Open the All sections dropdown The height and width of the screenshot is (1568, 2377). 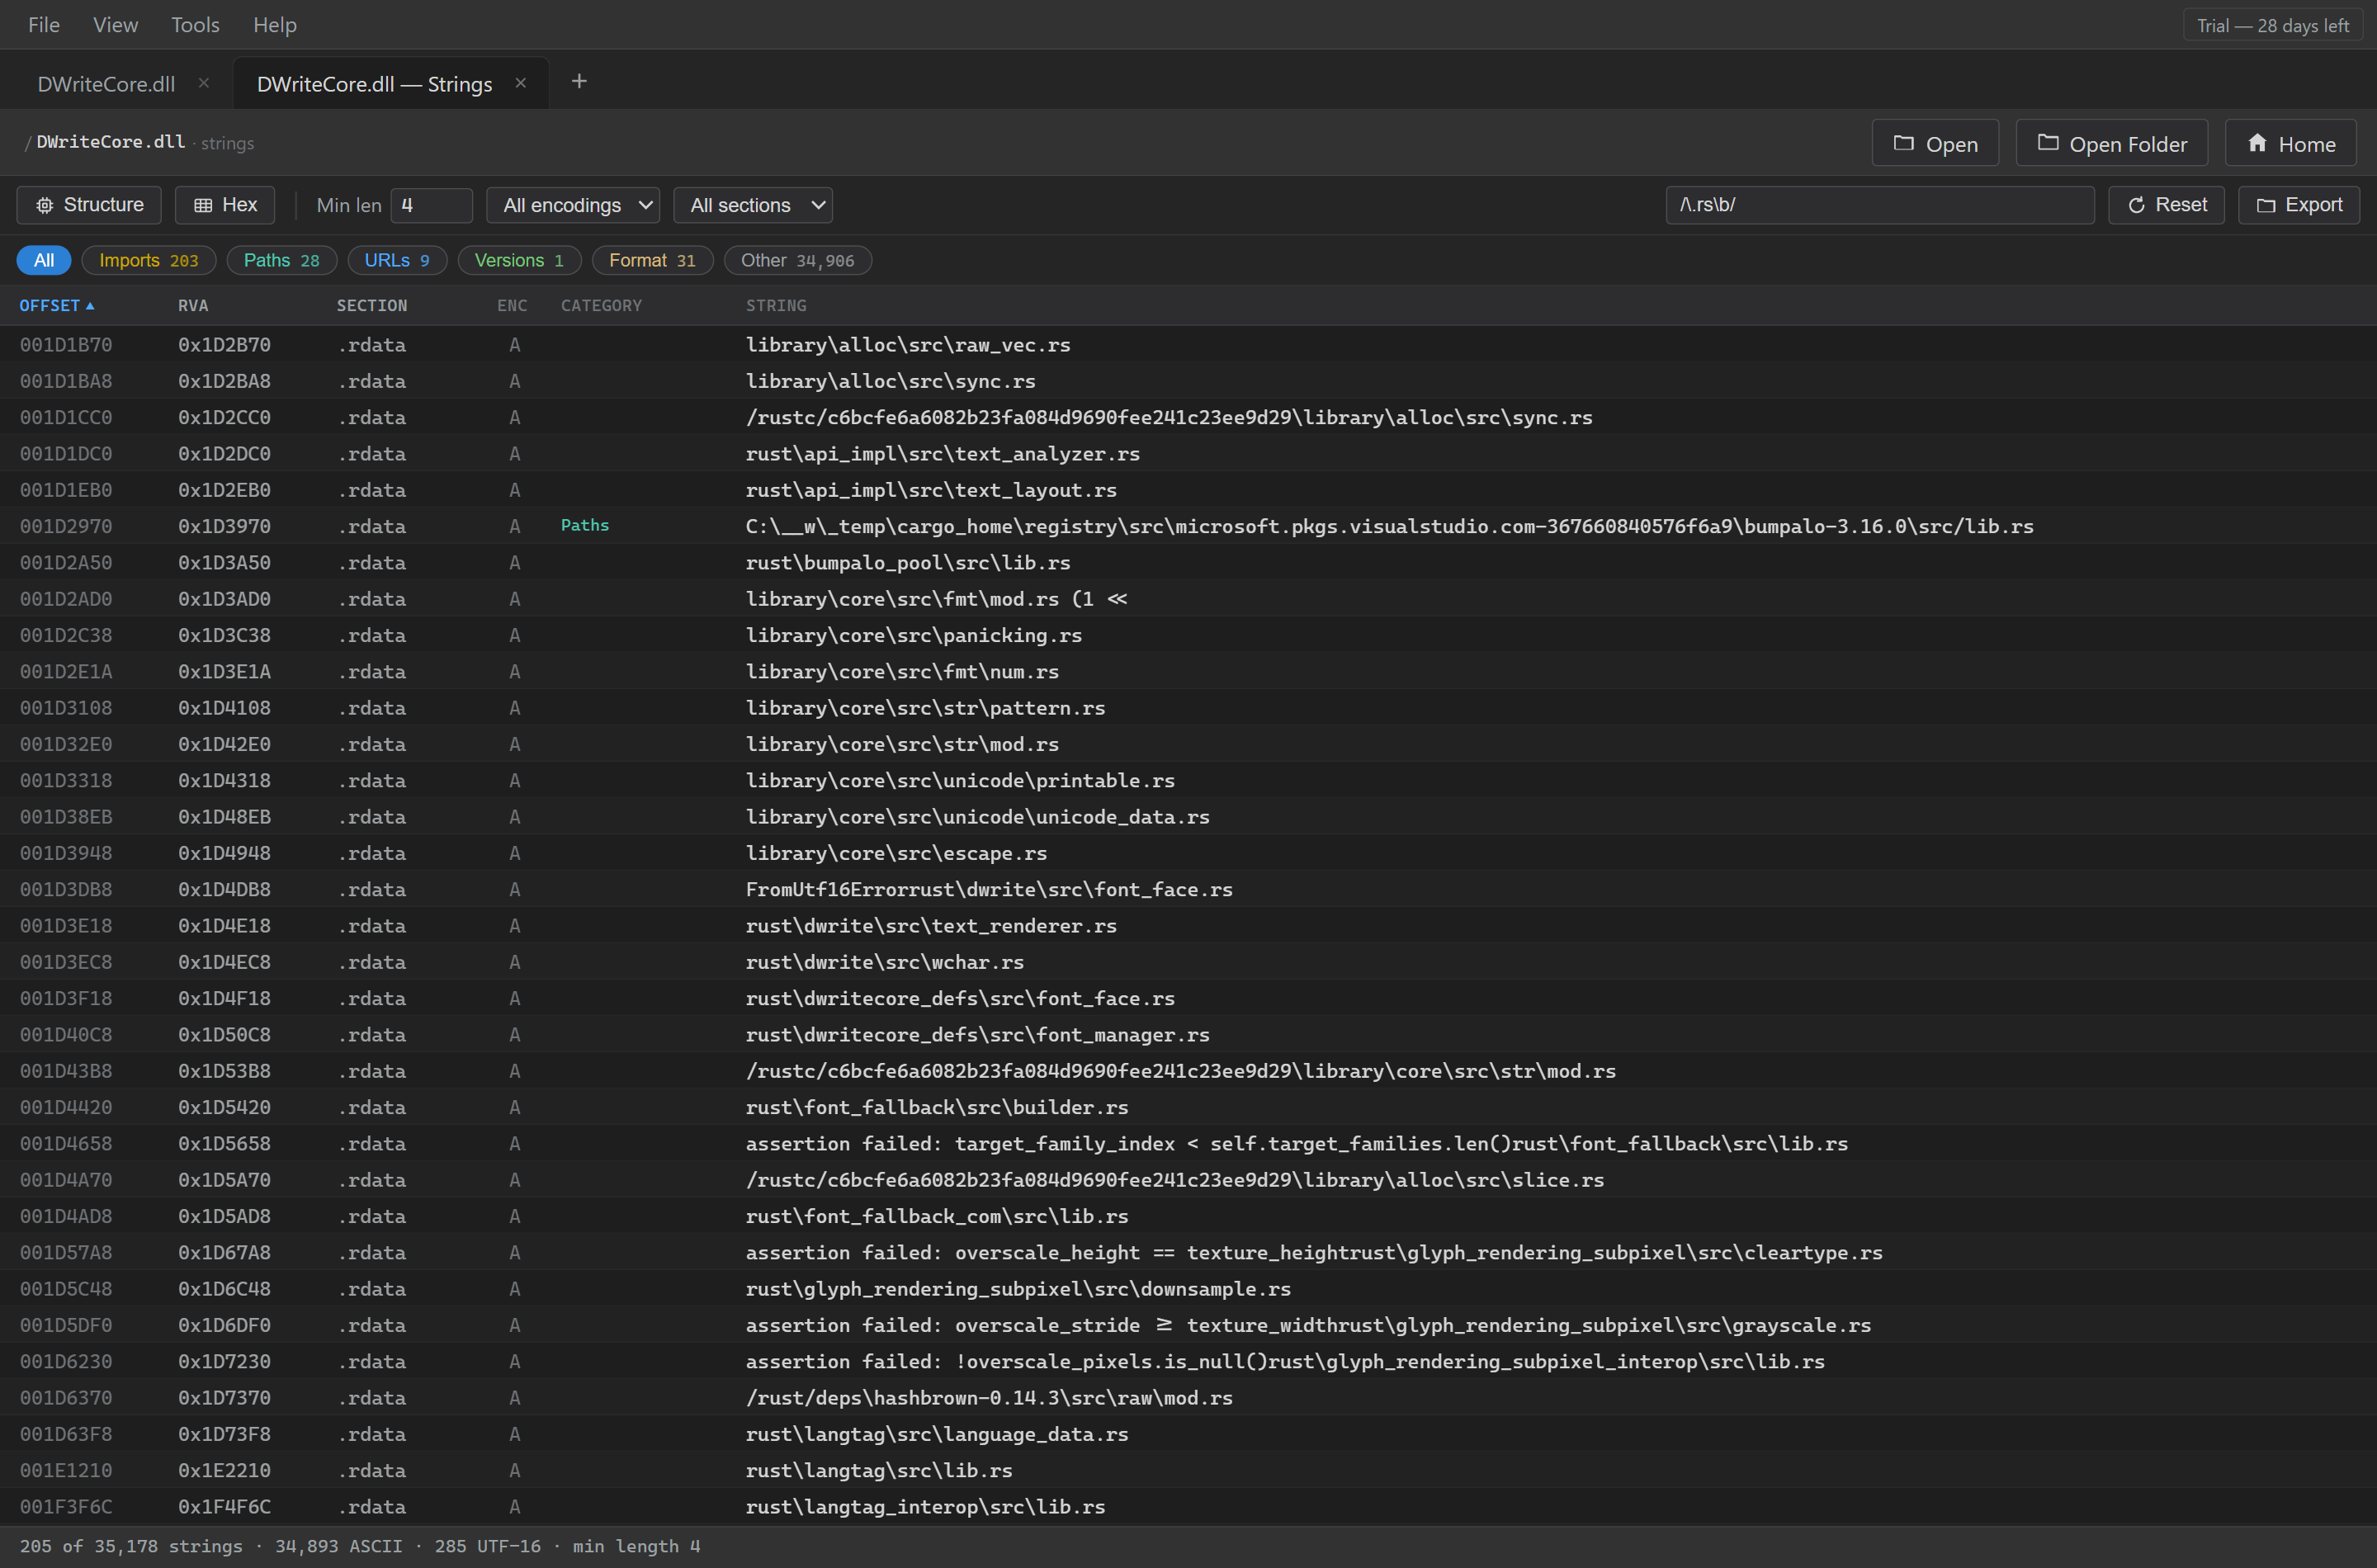click(753, 205)
